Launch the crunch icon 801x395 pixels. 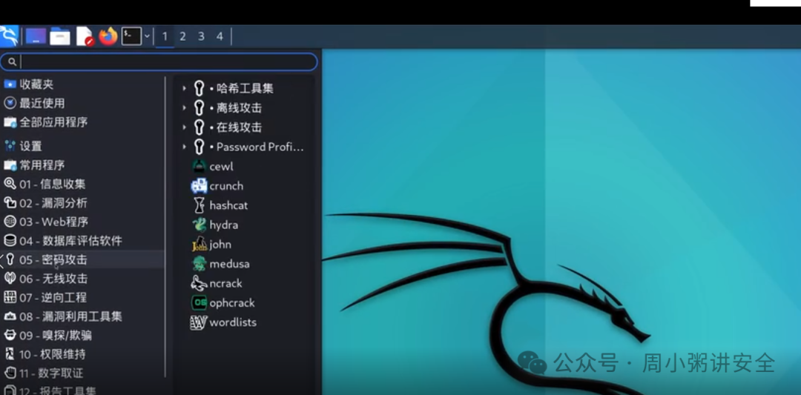(199, 186)
